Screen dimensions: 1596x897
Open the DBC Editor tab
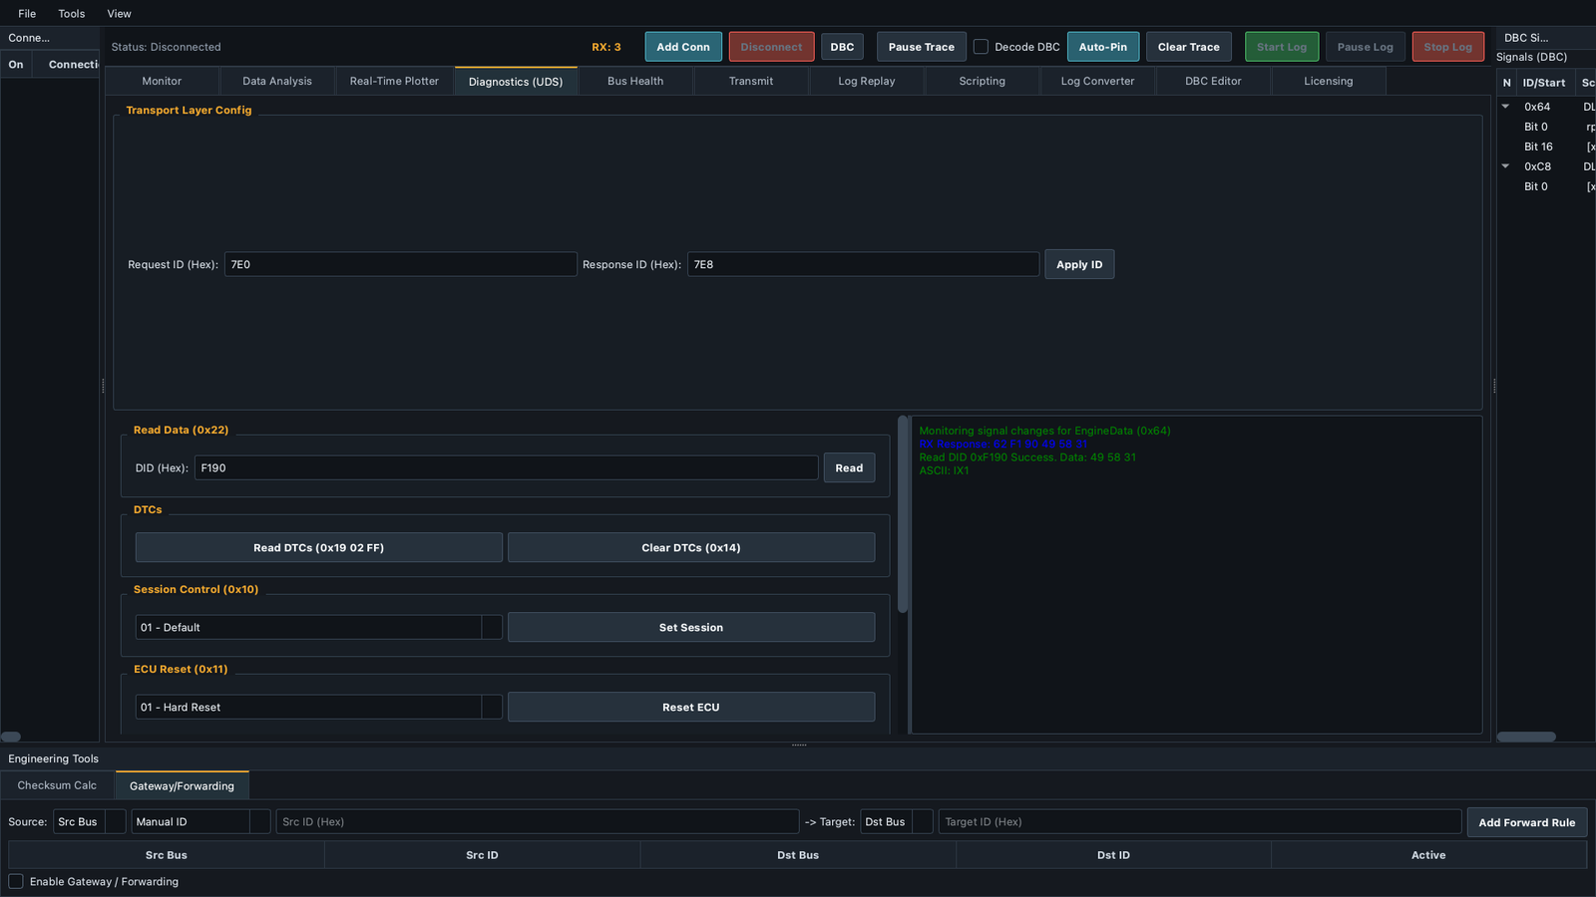(x=1213, y=81)
